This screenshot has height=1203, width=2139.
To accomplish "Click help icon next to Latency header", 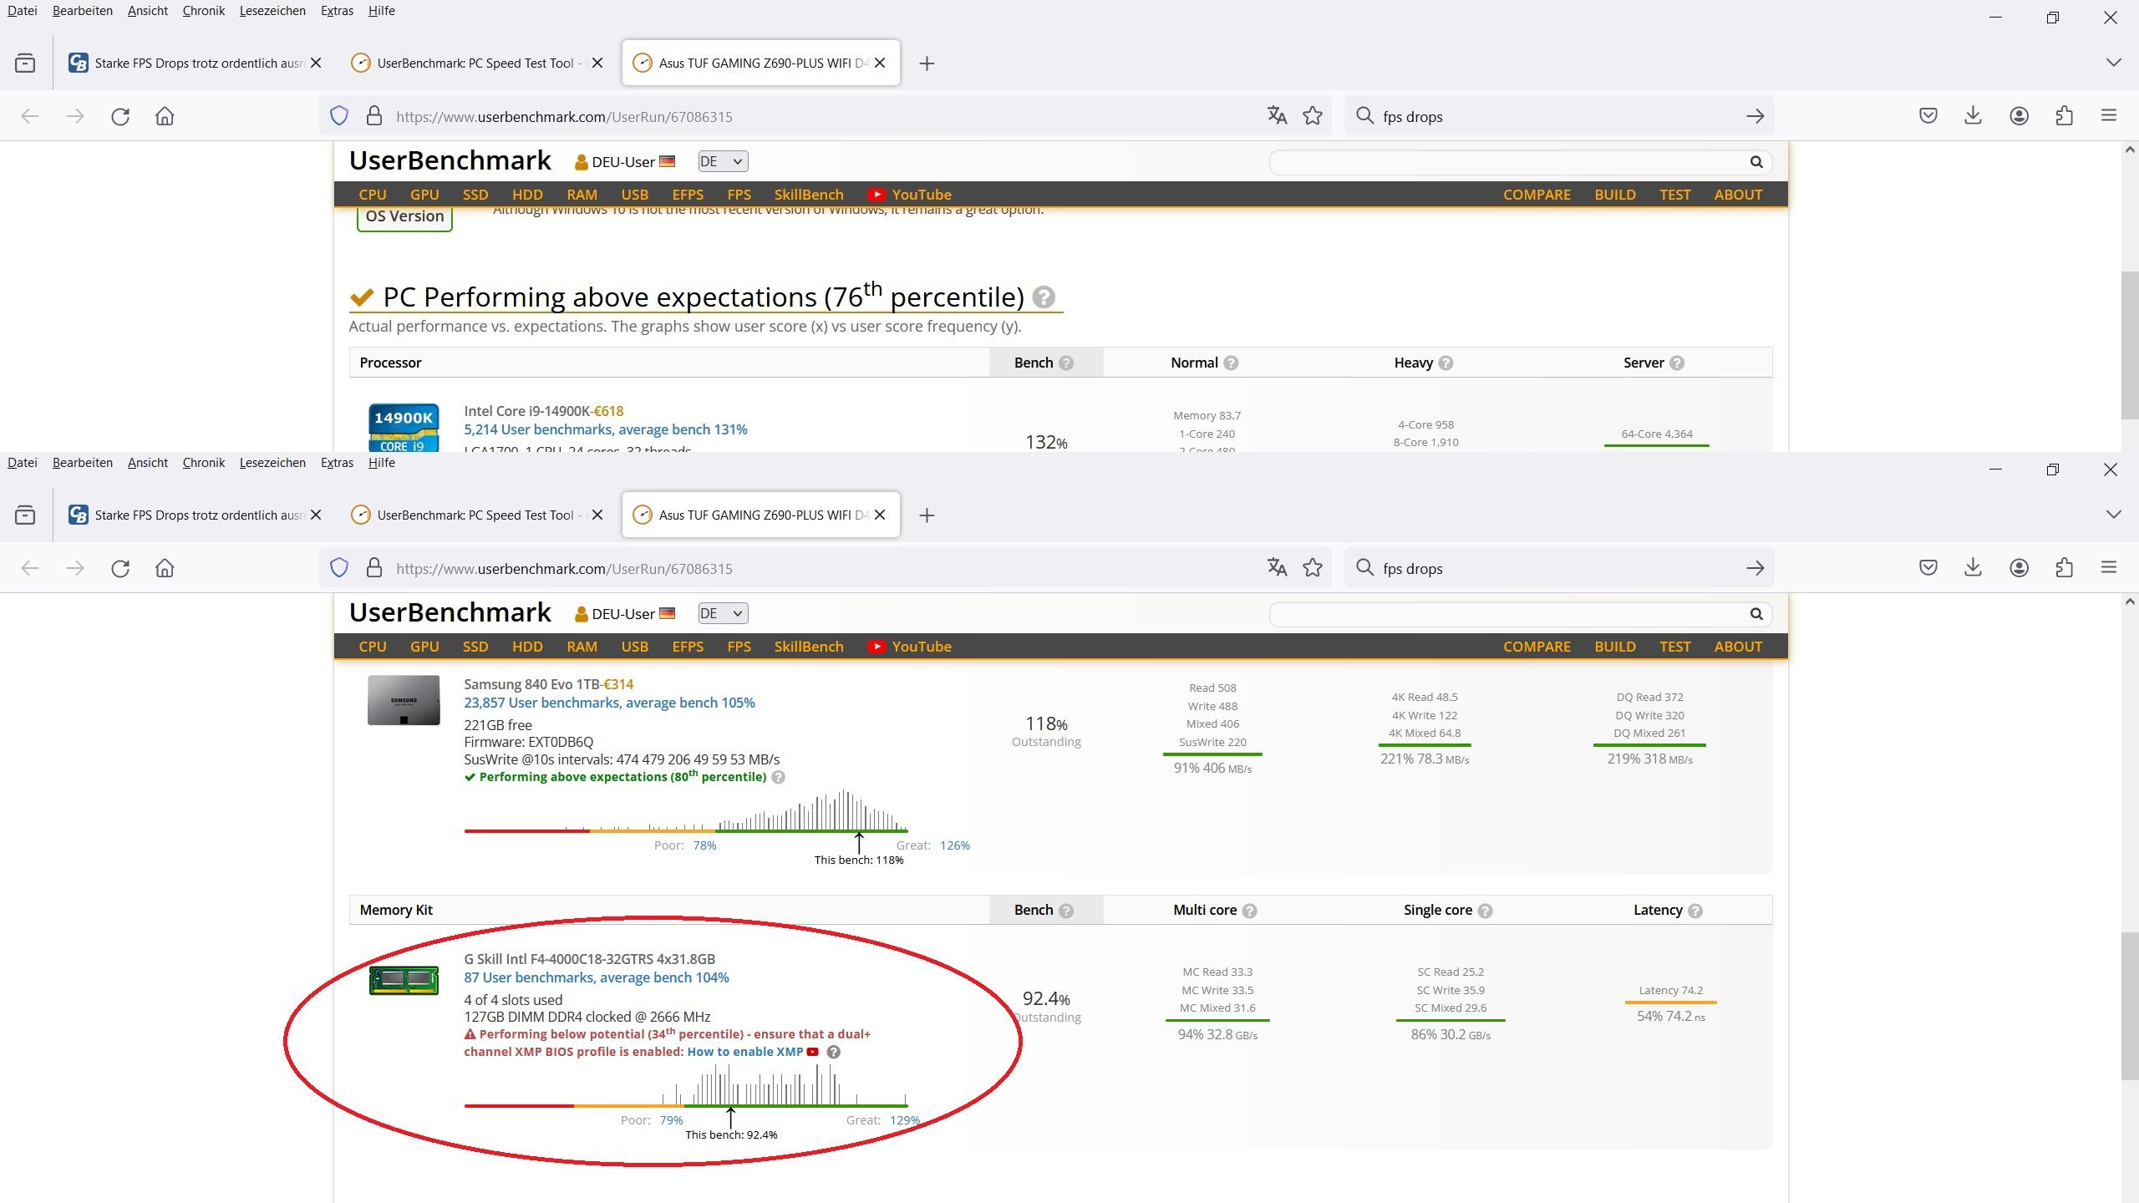I will coord(1695,911).
